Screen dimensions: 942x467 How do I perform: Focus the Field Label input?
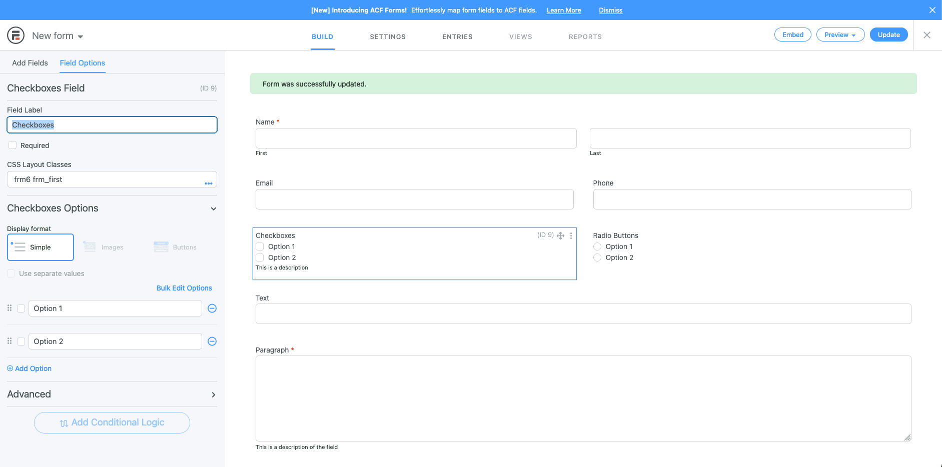click(x=112, y=125)
